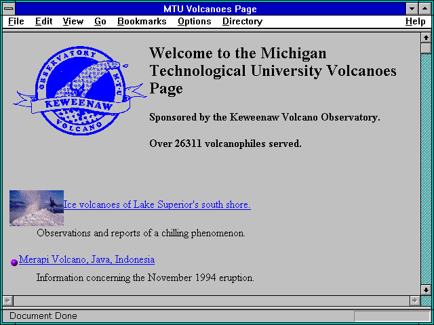Open the window control menu box
The image size is (434, 325).
point(9,9)
